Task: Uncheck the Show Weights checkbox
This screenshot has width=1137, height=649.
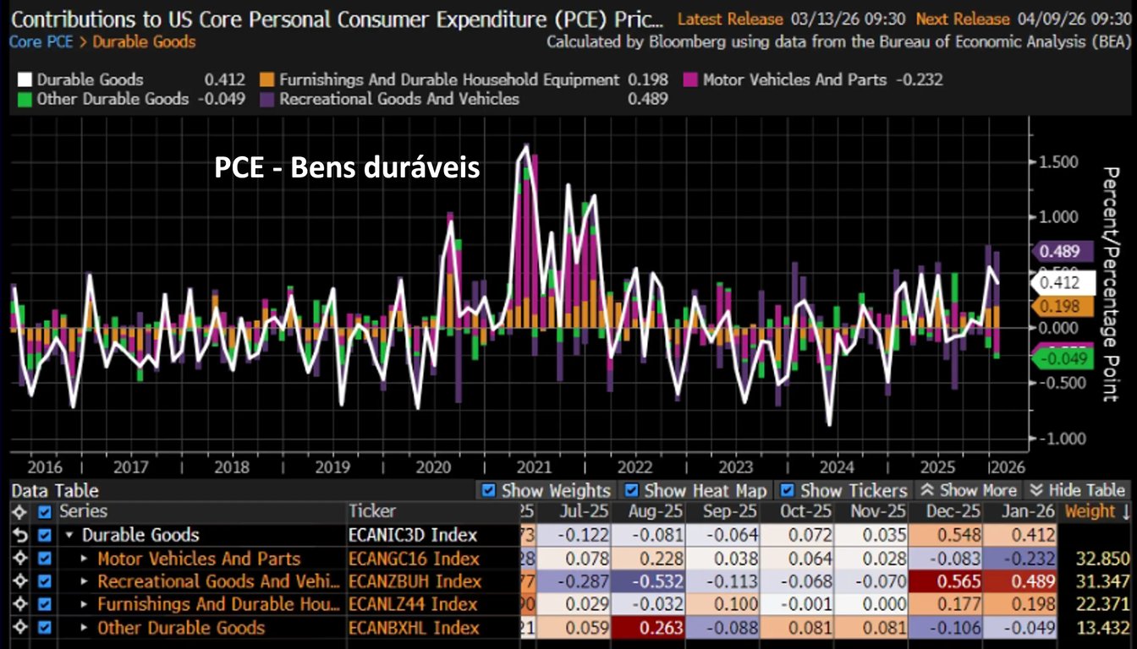Action: click(x=488, y=490)
